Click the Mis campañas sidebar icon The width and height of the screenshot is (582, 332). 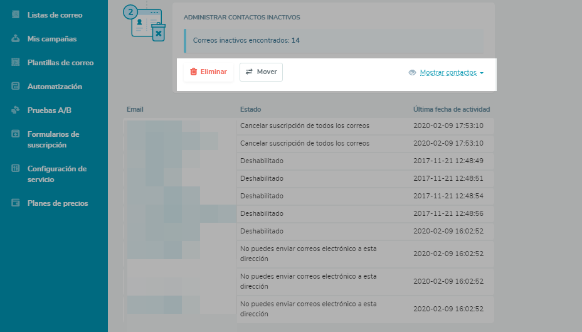click(x=16, y=38)
